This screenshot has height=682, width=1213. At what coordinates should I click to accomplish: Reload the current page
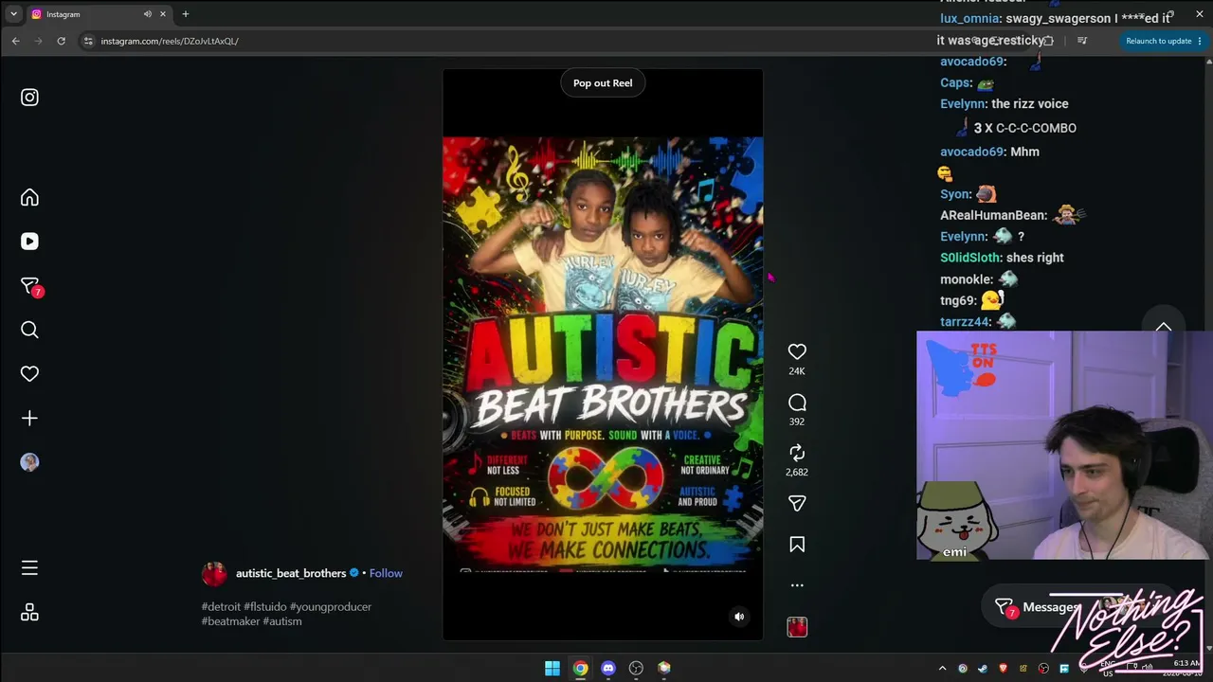point(62,41)
